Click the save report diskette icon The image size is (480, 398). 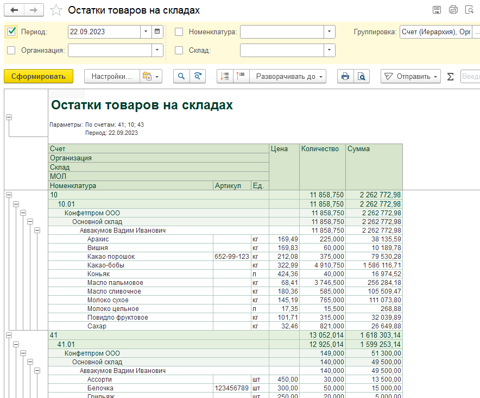tap(437, 10)
